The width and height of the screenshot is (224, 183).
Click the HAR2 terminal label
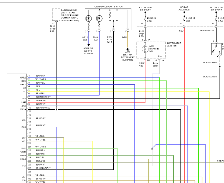(x=23, y=78)
